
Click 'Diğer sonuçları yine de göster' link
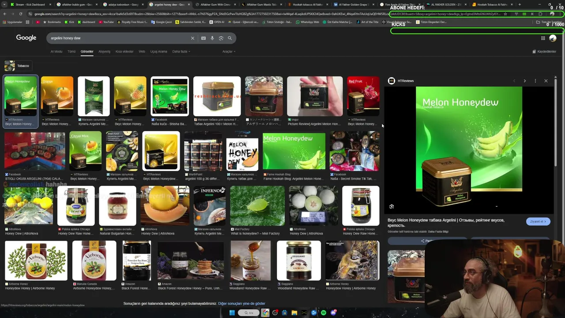click(241, 303)
